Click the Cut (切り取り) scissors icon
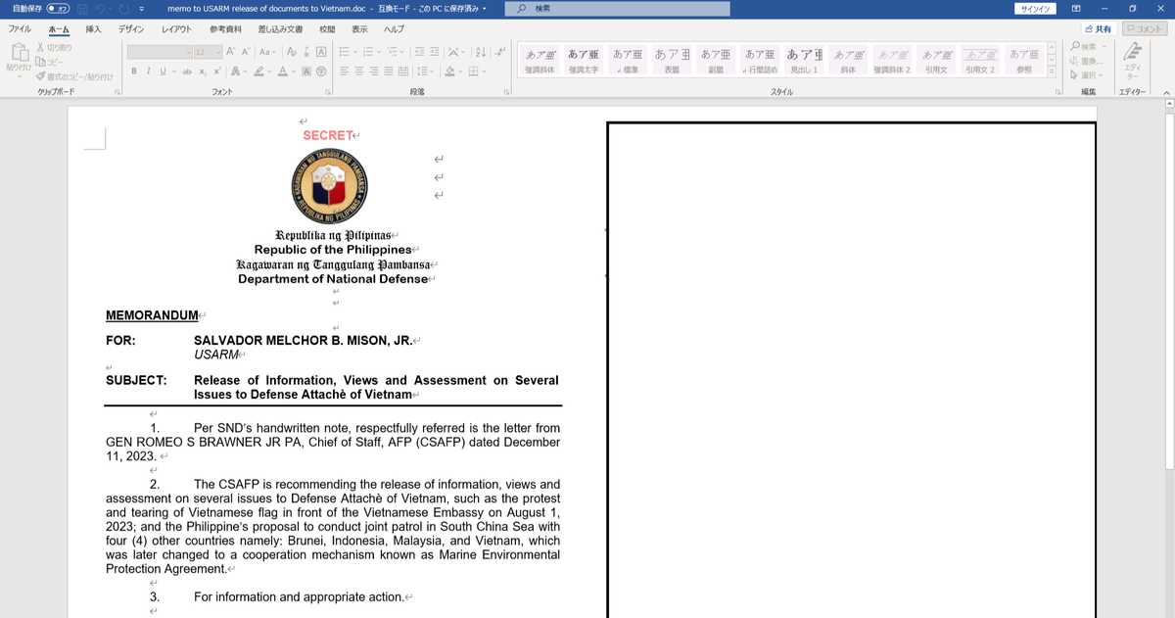The width and height of the screenshot is (1175, 618). click(x=40, y=47)
